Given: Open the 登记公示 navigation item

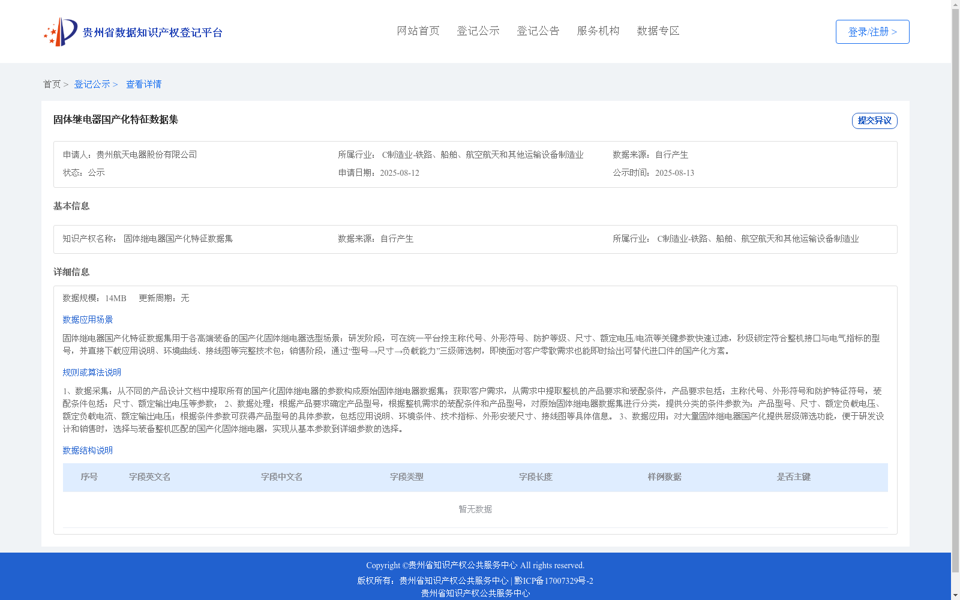Looking at the screenshot, I should click(478, 31).
